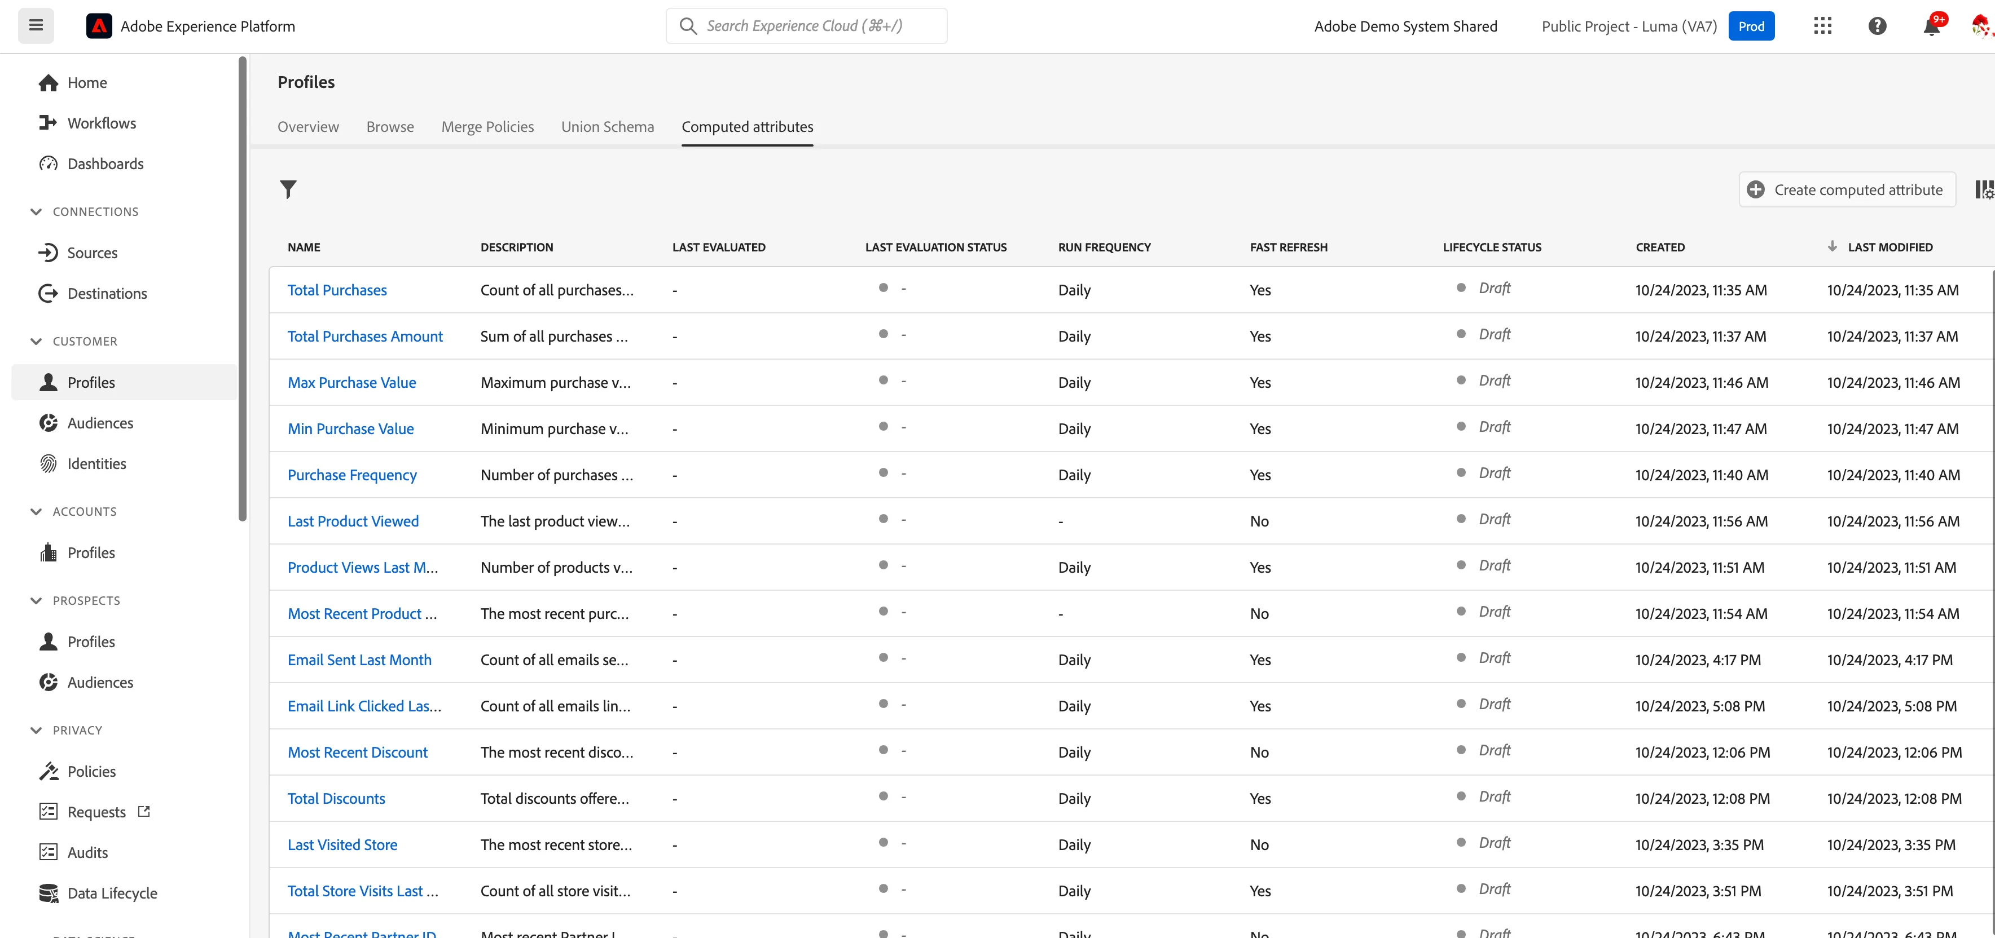Click the Adobe logo icon
Image resolution: width=1995 pixels, height=938 pixels.
click(98, 26)
